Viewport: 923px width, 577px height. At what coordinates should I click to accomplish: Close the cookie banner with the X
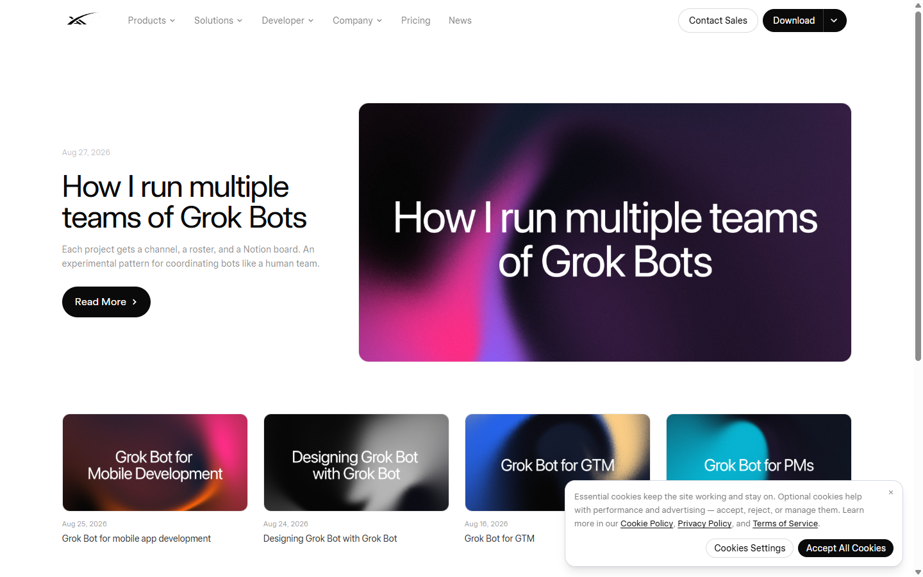pos(891,492)
